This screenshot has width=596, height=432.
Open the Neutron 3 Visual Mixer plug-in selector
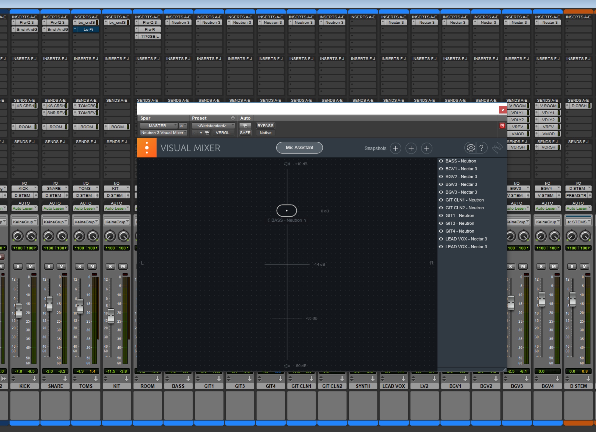click(x=164, y=133)
